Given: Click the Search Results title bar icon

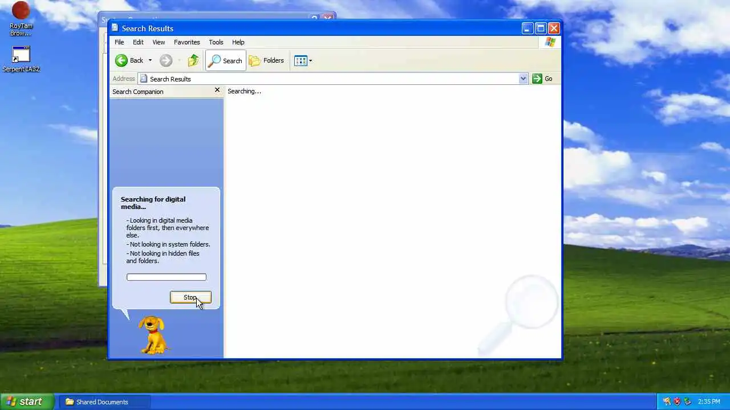Looking at the screenshot, I should (x=115, y=28).
